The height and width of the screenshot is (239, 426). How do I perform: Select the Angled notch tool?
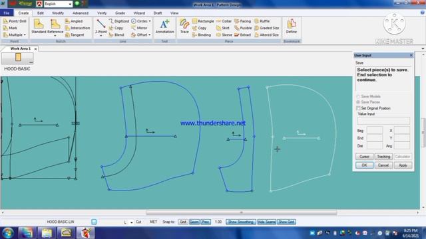[x=74, y=21]
